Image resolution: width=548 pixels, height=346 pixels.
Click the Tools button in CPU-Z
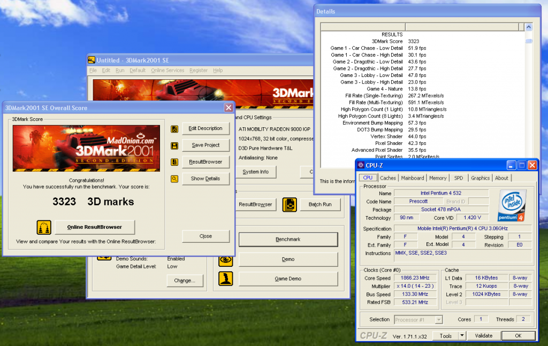pyautogui.click(x=446, y=336)
